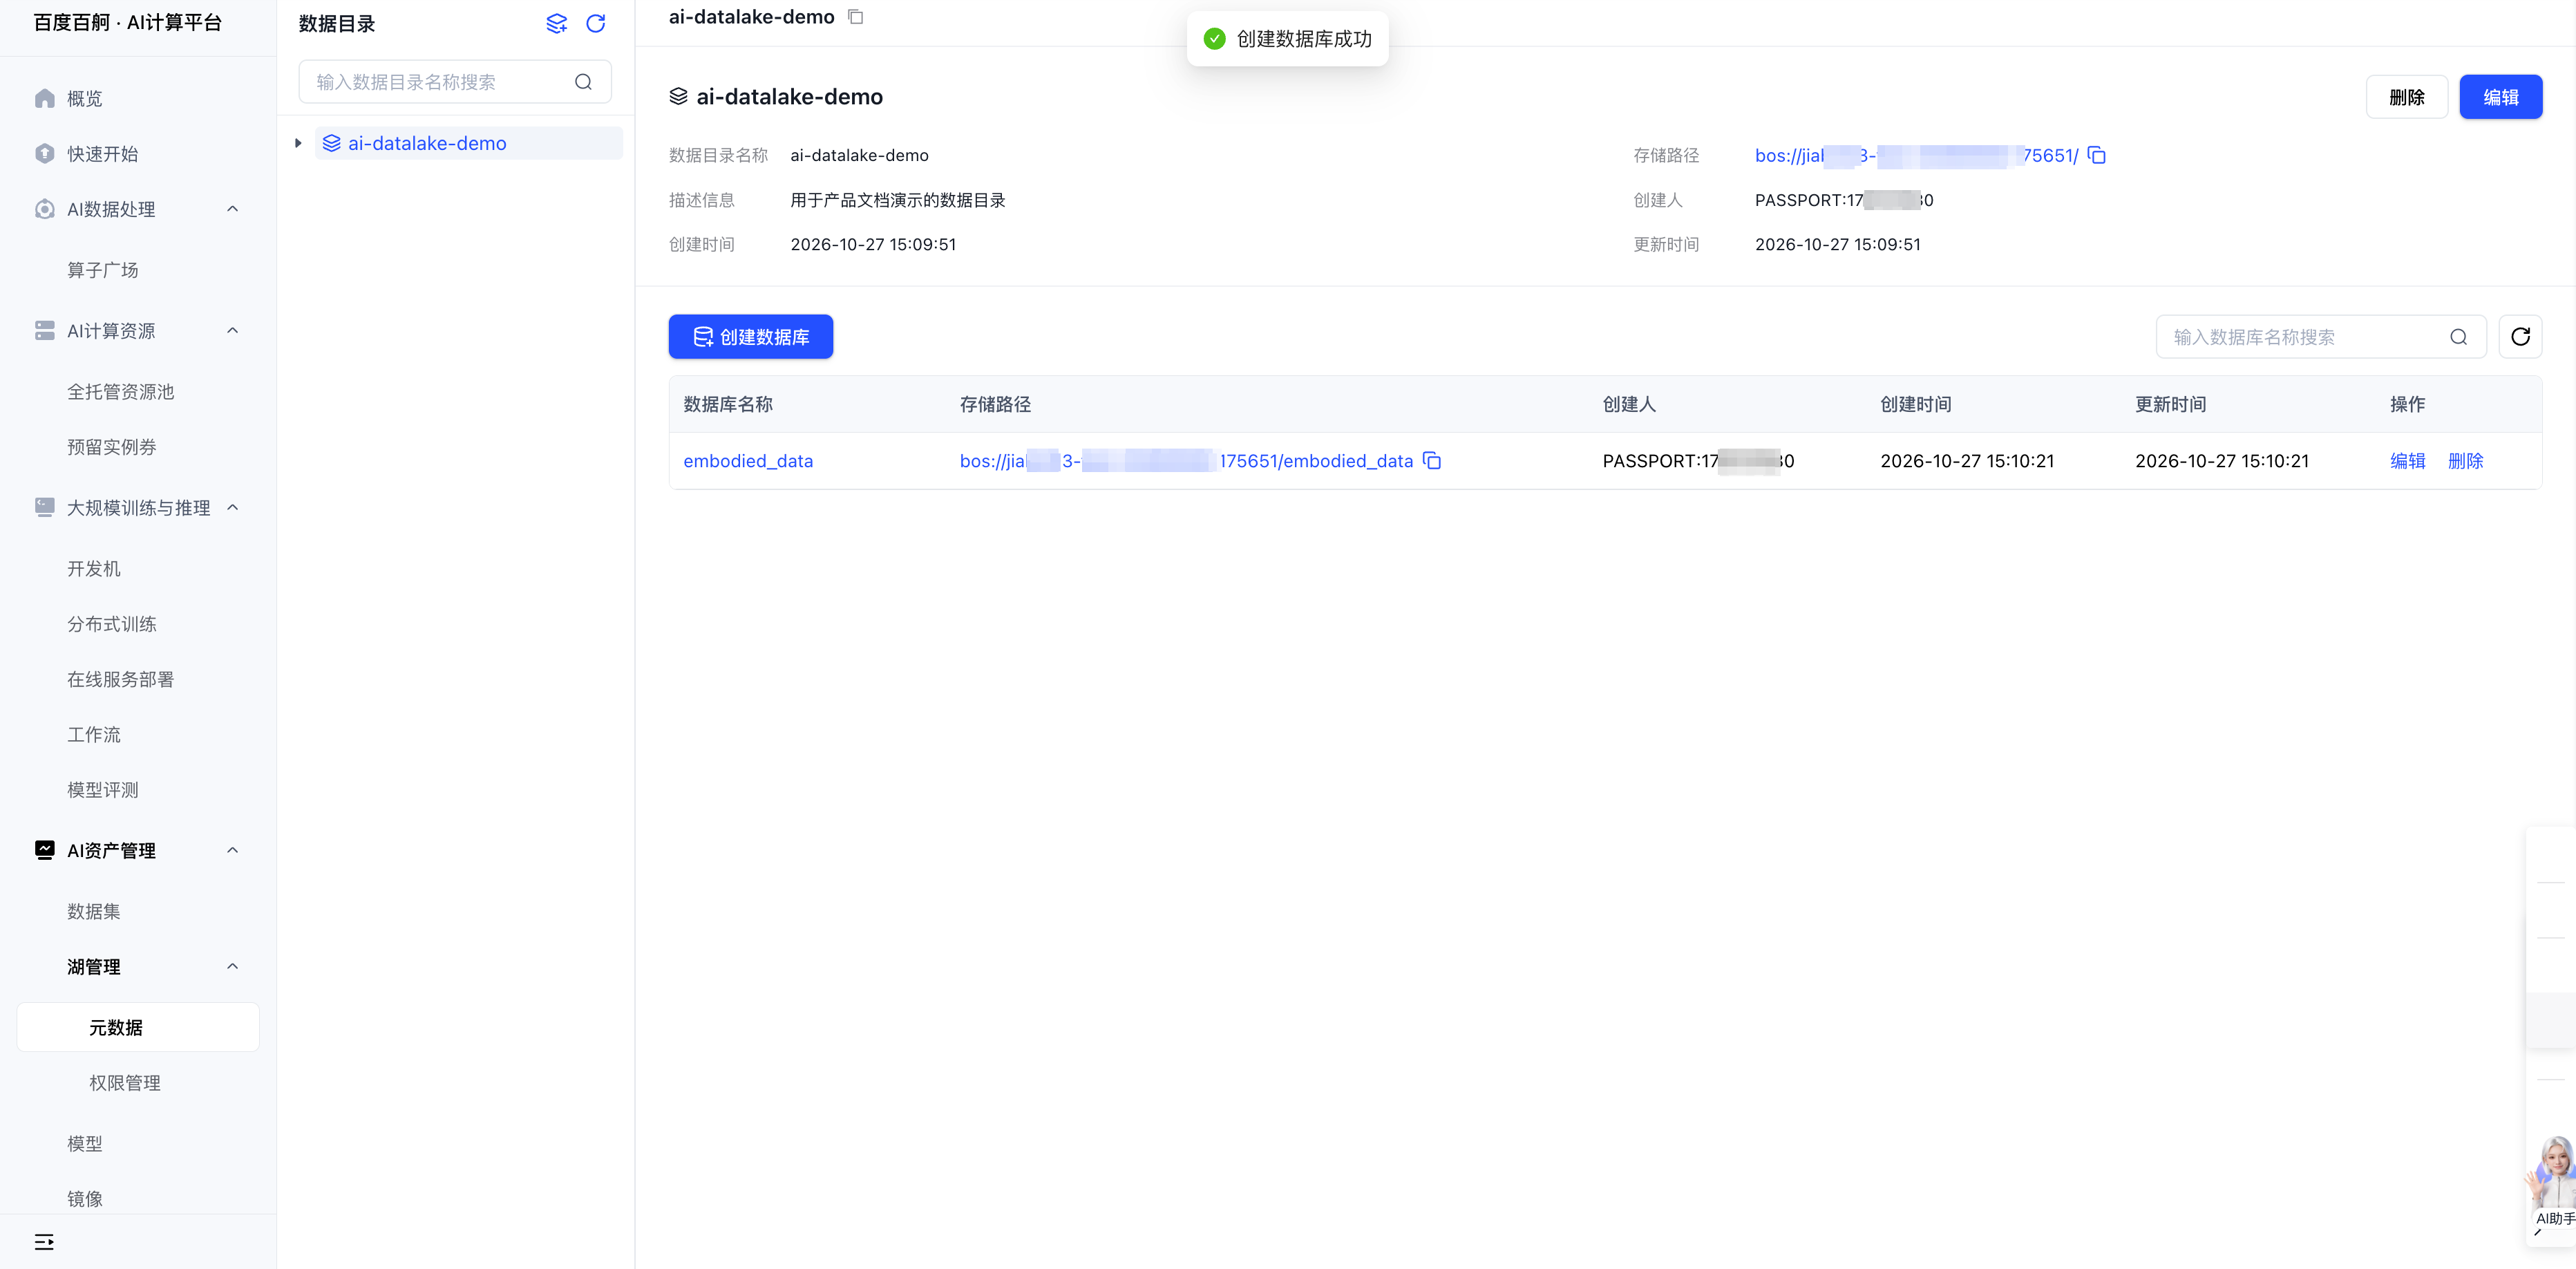Collapse the AI数据处理 section
The image size is (2576, 1269).
pyautogui.click(x=233, y=209)
